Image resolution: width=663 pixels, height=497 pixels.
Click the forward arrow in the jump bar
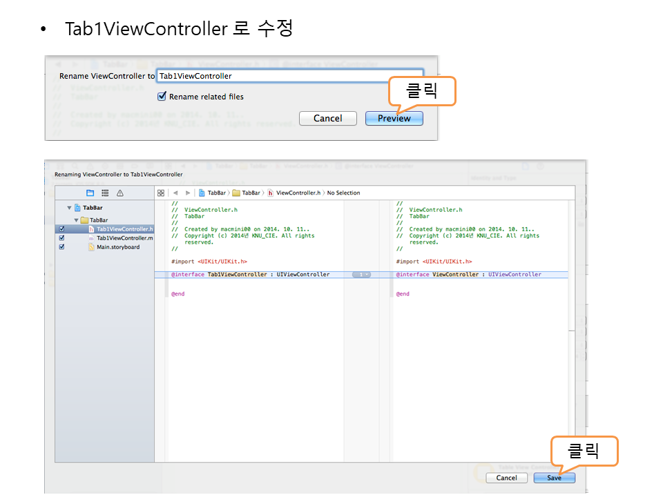coord(188,193)
